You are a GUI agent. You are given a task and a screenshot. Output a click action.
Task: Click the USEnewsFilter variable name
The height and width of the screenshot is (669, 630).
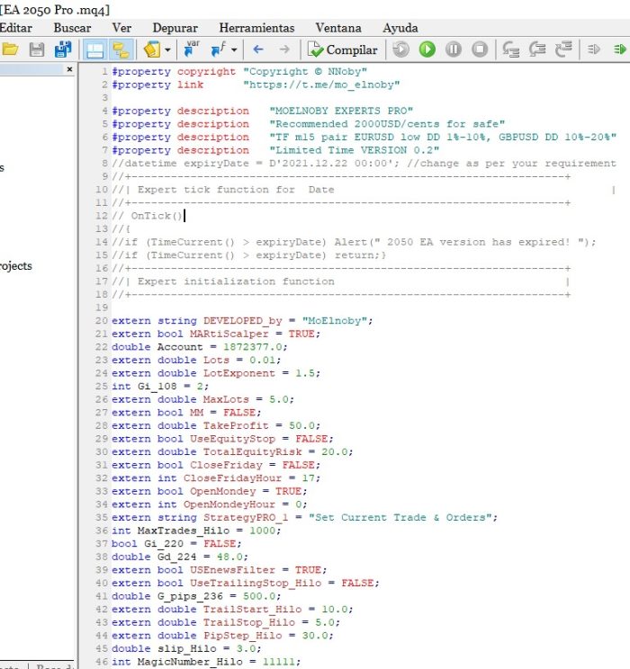click(233, 570)
